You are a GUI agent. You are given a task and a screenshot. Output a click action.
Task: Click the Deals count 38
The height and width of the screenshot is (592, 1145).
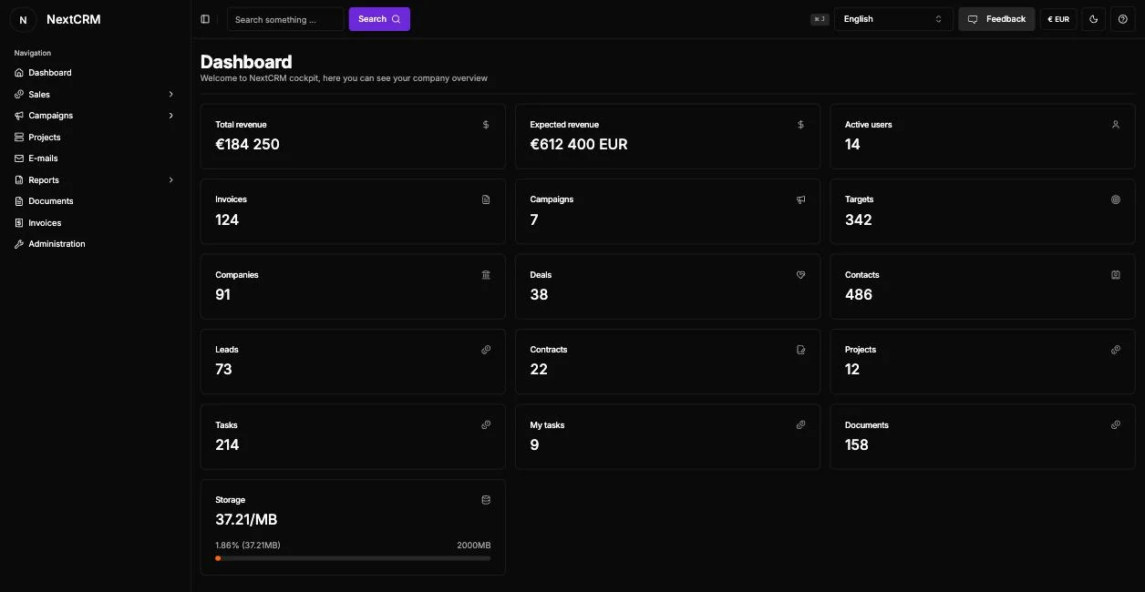pyautogui.click(x=539, y=294)
